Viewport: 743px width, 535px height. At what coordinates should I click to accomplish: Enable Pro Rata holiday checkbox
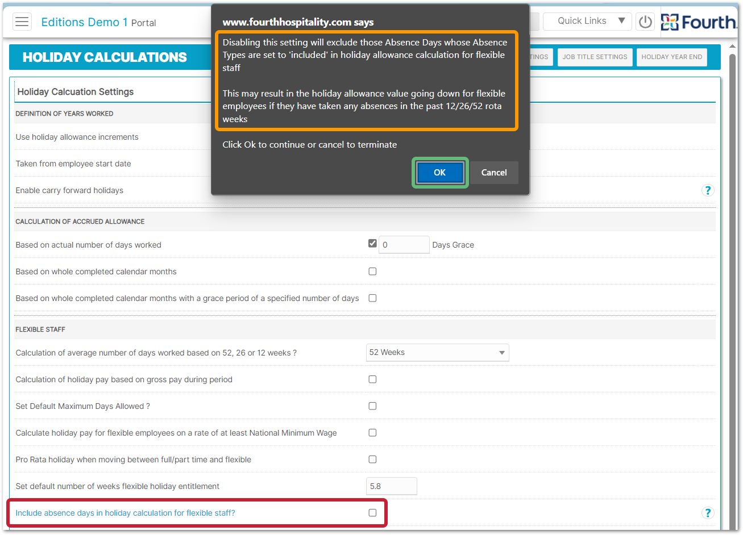tap(372, 459)
